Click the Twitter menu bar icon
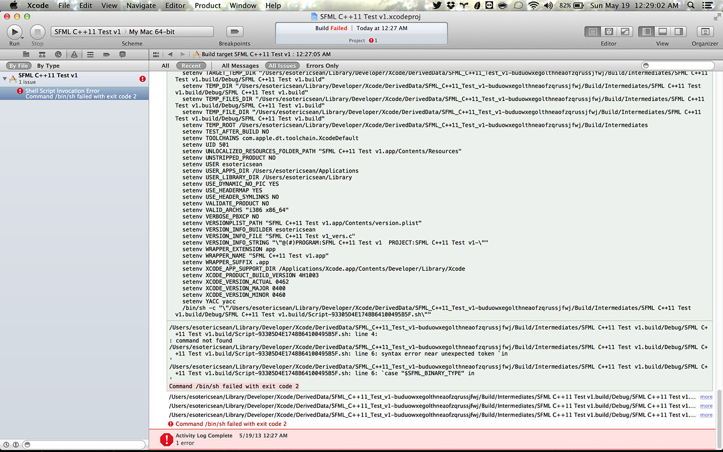 point(437,6)
